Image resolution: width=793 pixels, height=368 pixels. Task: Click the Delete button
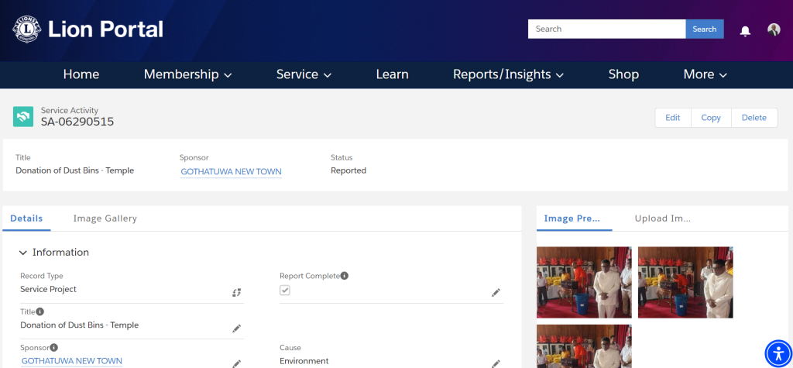754,118
